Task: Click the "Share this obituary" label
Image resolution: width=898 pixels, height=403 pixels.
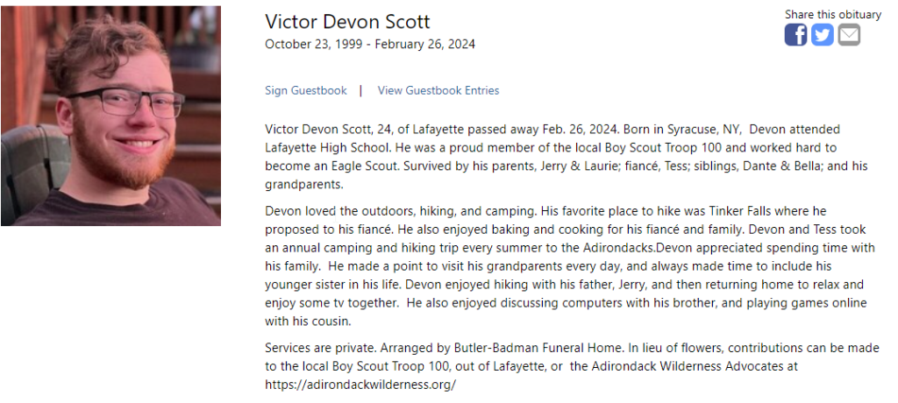Action: (x=832, y=14)
